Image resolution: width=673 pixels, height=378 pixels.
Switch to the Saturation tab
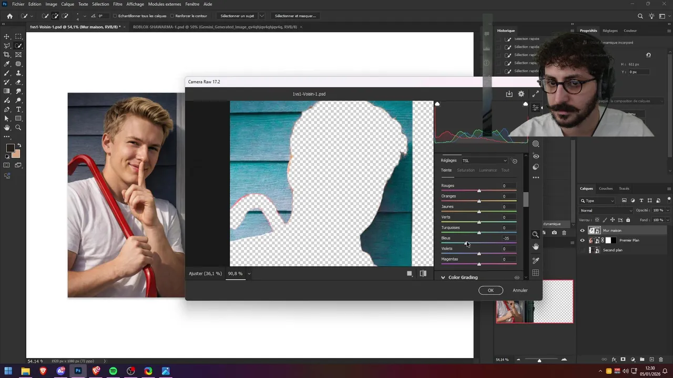[x=466, y=170]
